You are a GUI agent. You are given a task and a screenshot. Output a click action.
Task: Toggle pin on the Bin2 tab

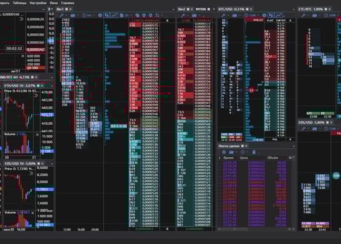click(188, 9)
